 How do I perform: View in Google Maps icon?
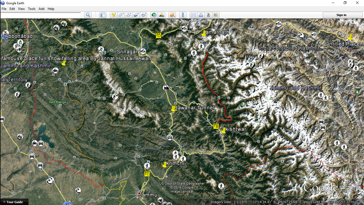coord(208,15)
